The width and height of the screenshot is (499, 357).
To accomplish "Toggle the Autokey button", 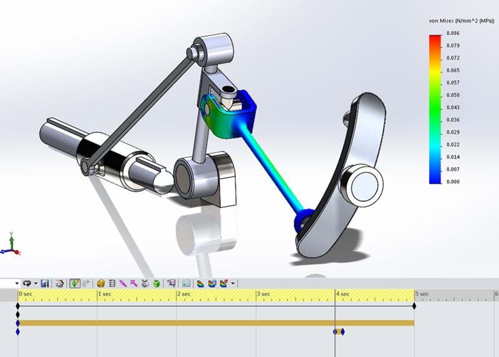I will coord(75,283).
